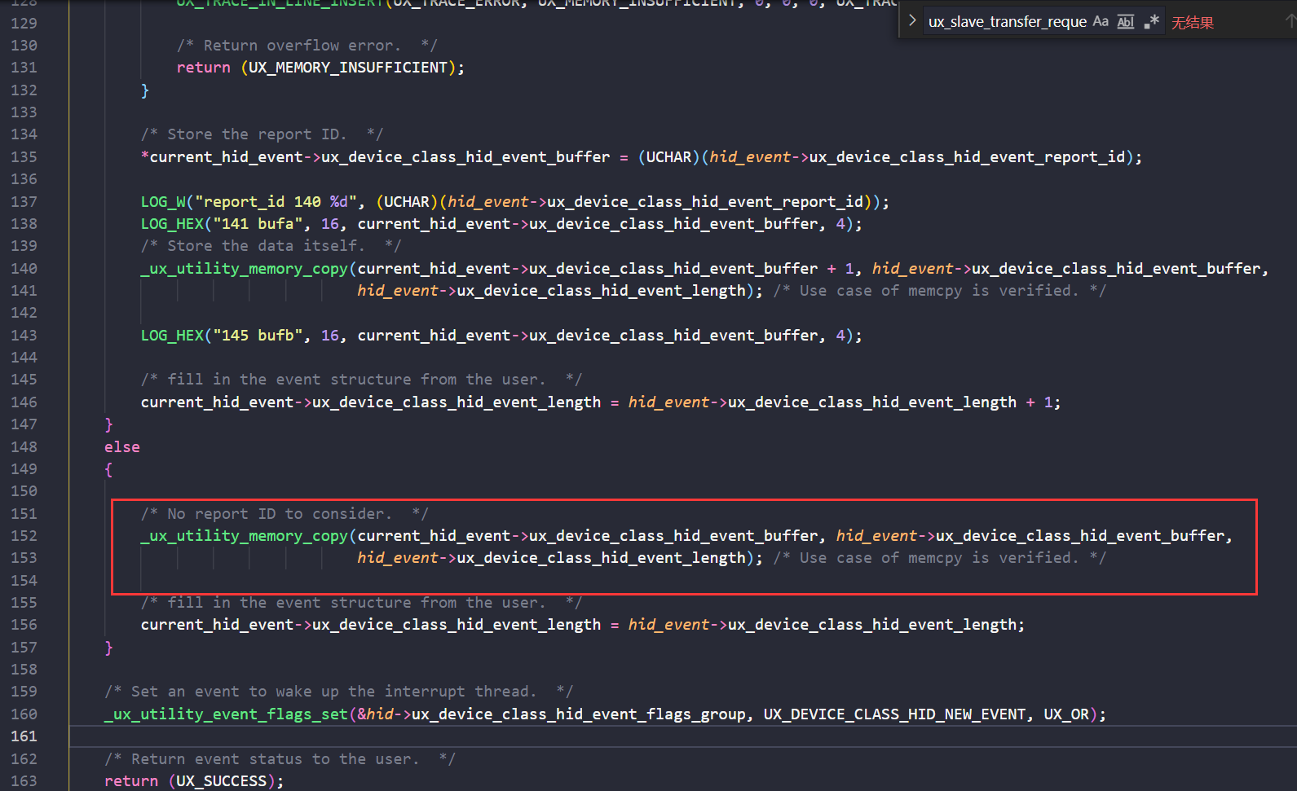This screenshot has height=791, width=1297.
Task: Expand the replace row chevron in find widget
Action: (x=912, y=21)
